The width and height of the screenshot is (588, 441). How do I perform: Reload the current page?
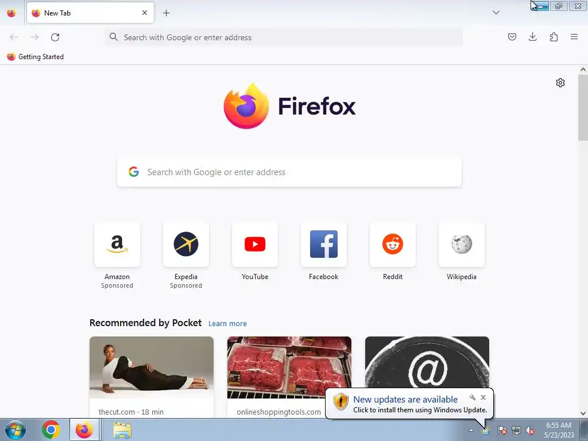55,37
